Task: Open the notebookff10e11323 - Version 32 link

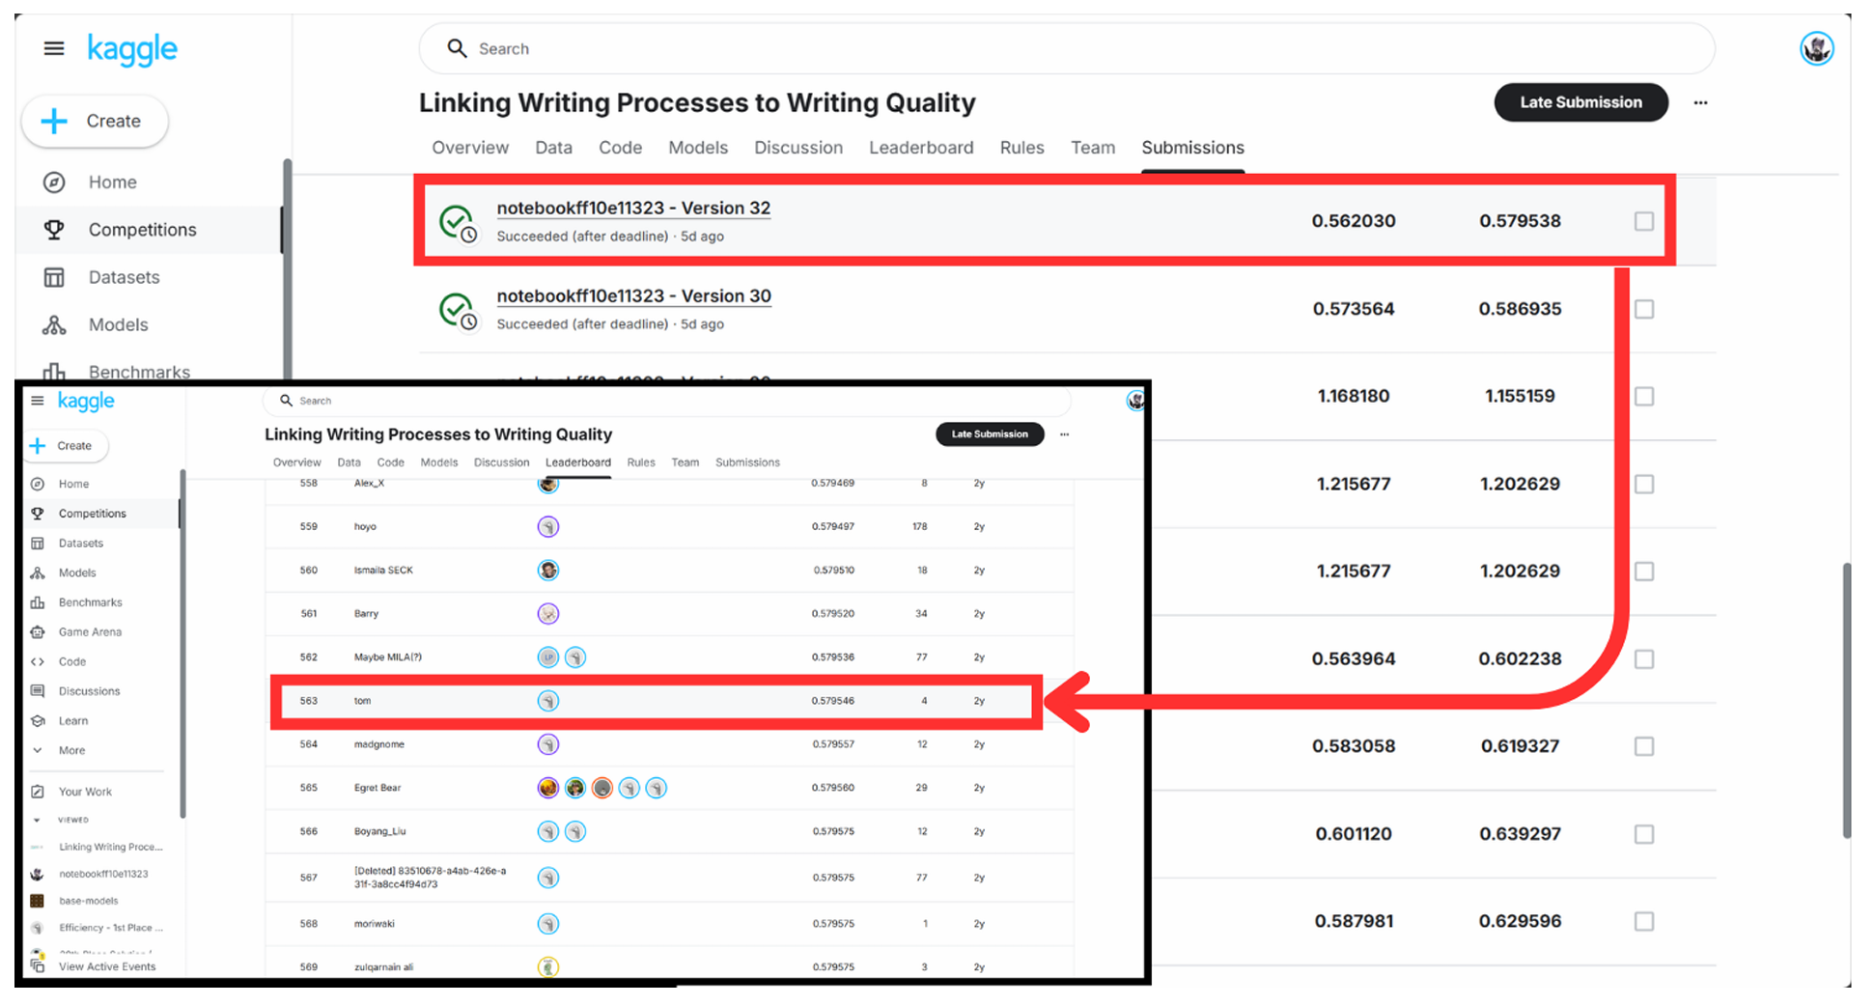Action: point(633,208)
